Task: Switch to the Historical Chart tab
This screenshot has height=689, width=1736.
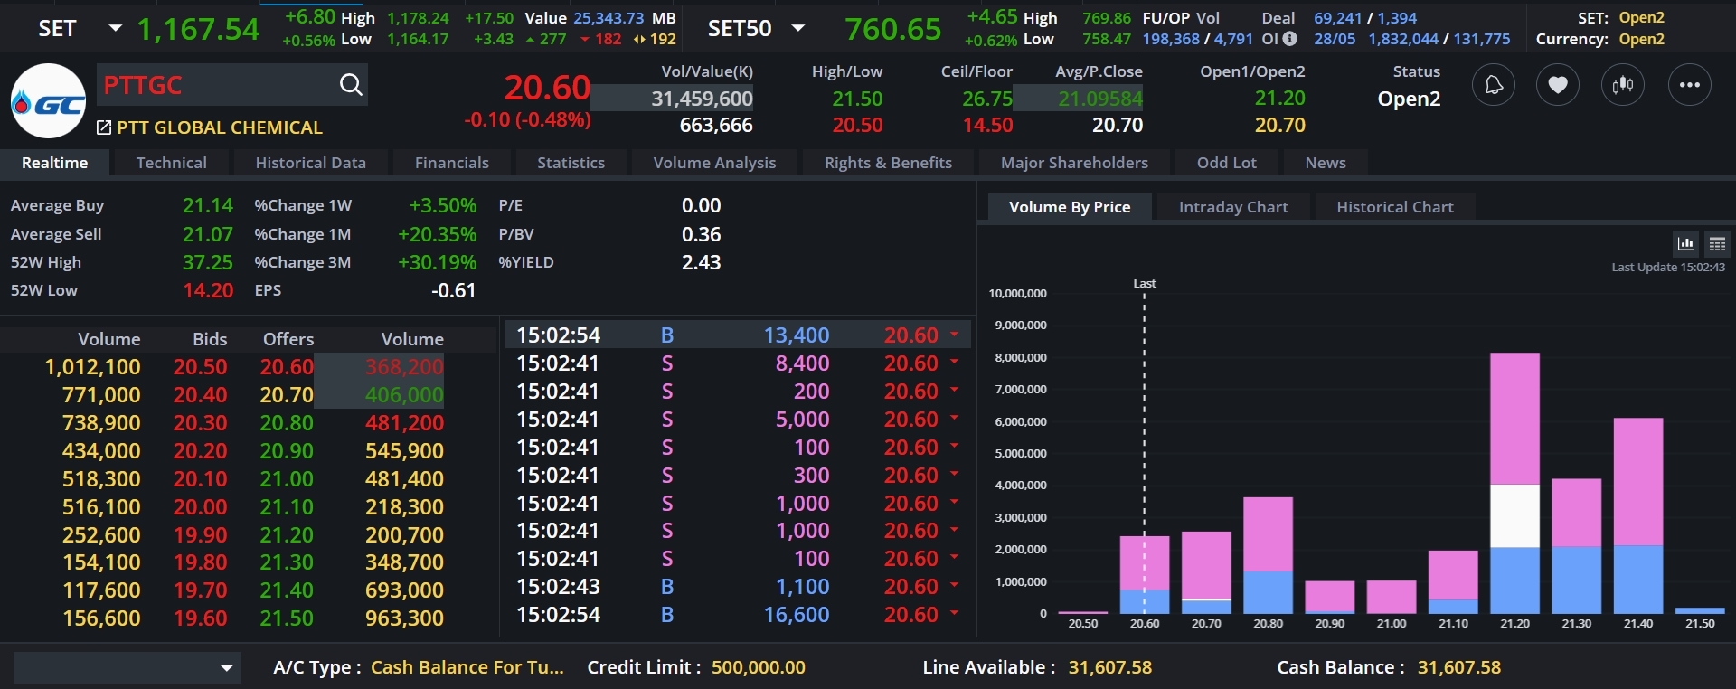Action: (1395, 207)
